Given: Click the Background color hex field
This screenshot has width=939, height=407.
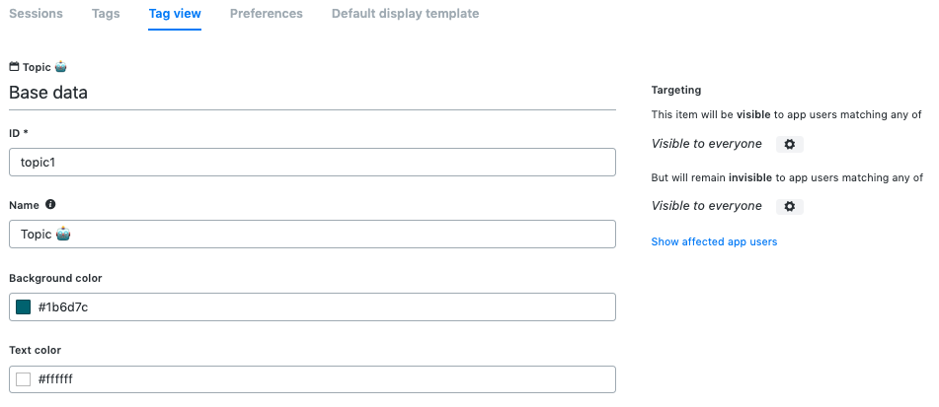Looking at the screenshot, I should click(x=312, y=307).
